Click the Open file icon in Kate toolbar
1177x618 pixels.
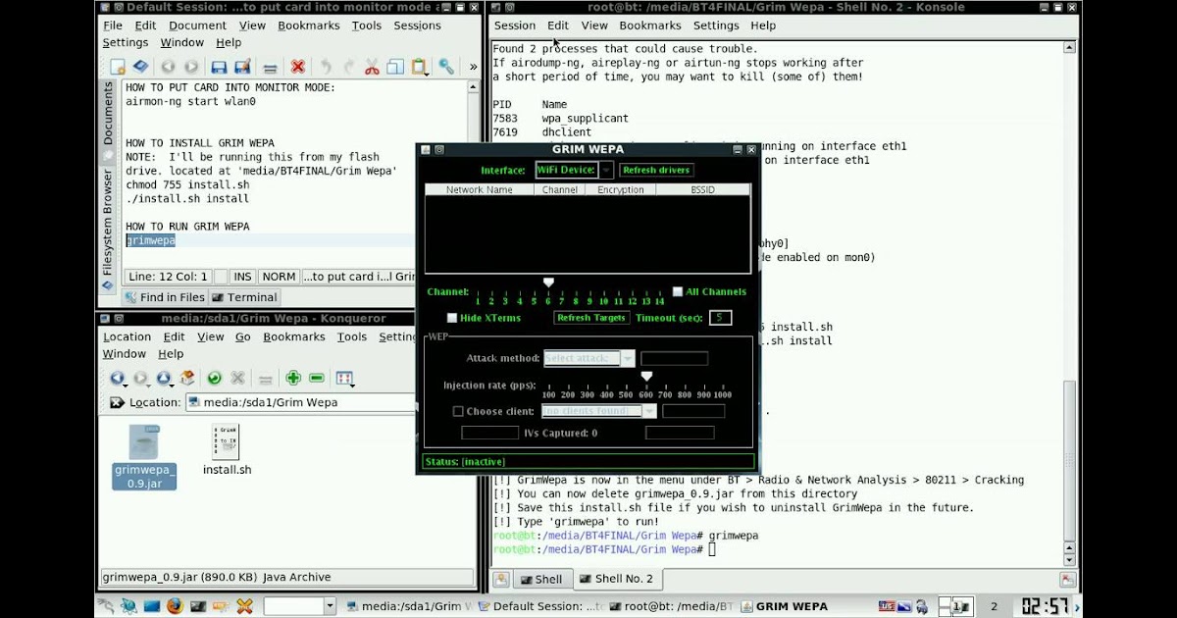point(141,67)
